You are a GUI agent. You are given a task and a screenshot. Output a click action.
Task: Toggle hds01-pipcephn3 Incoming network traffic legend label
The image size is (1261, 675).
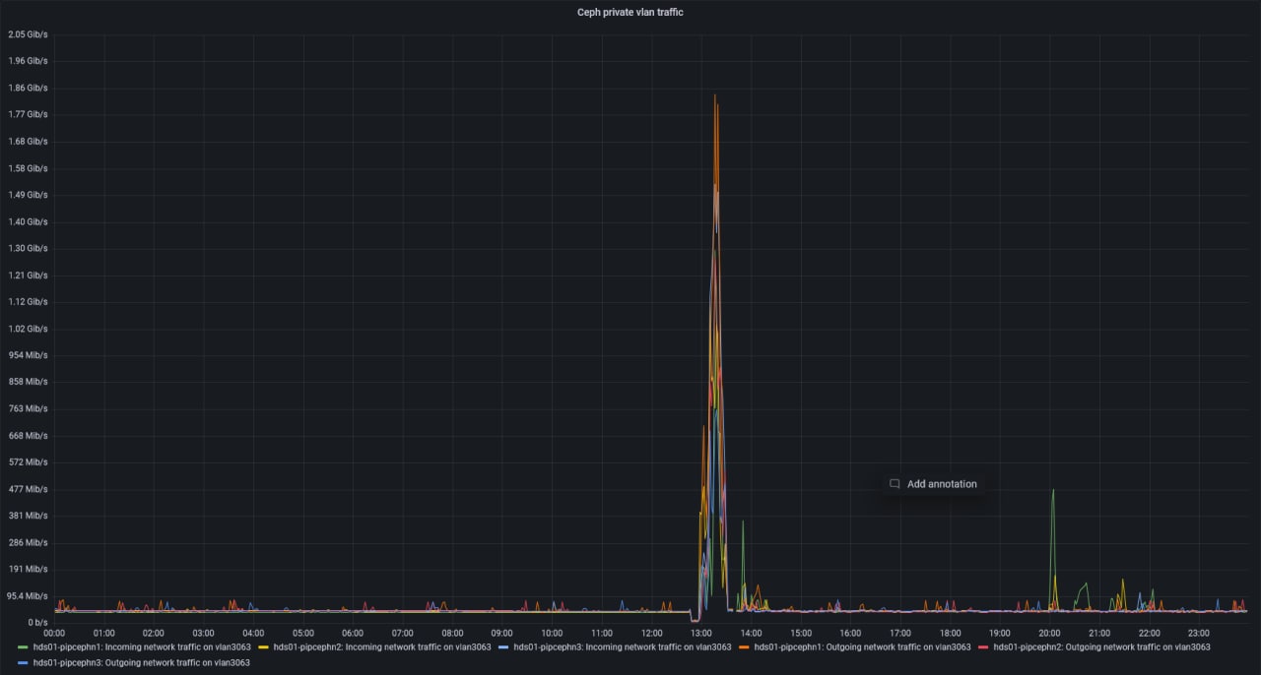click(x=622, y=647)
